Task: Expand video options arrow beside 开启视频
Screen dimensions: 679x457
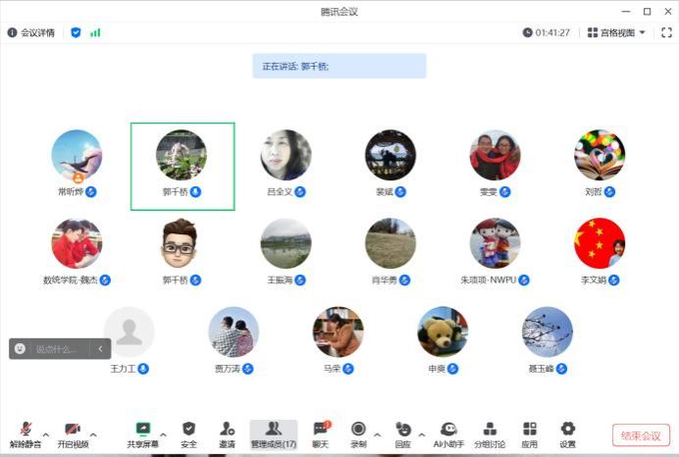Action: (x=93, y=432)
